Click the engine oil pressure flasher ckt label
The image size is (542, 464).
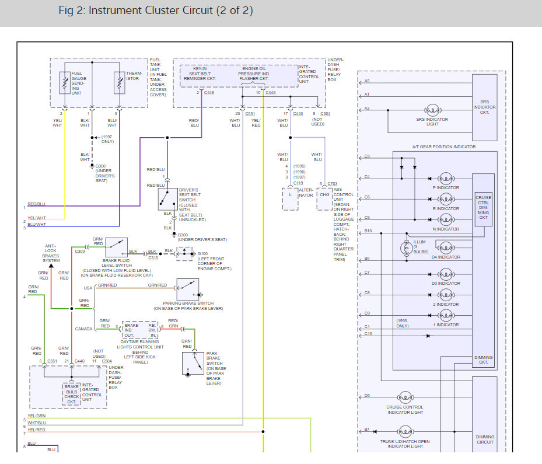[254, 74]
